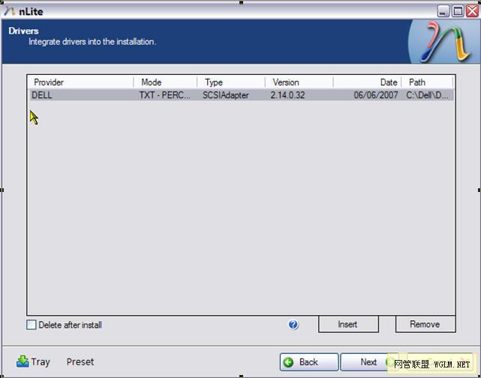Maximize the nLite window
Image resolution: width=481 pixels, height=378 pixels.
(x=458, y=11)
